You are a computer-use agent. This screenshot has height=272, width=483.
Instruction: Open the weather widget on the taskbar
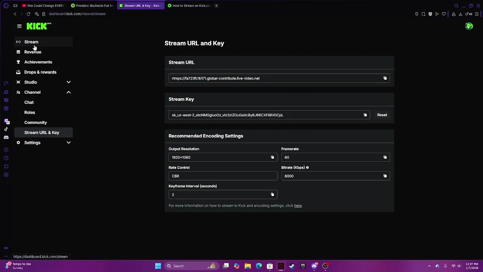[x=18, y=266]
